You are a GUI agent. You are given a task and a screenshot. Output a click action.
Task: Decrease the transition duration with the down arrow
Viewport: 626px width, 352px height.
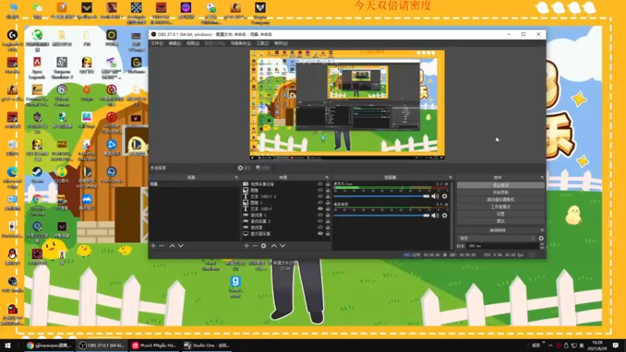click(541, 248)
